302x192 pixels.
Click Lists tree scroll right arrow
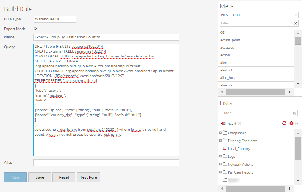290,189
